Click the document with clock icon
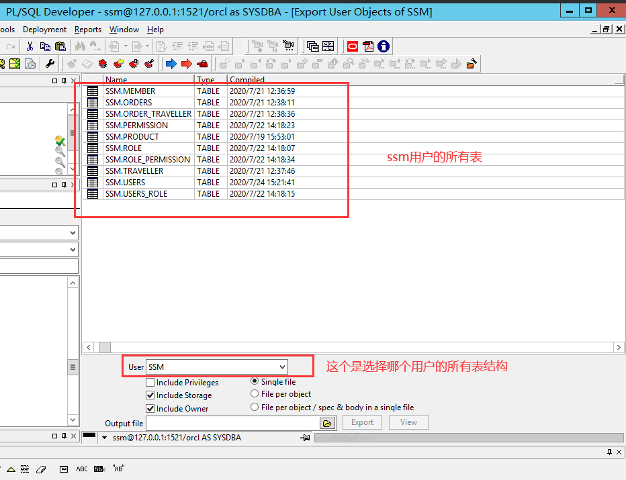 (30, 64)
